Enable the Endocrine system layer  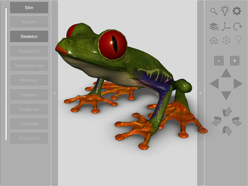point(29,138)
